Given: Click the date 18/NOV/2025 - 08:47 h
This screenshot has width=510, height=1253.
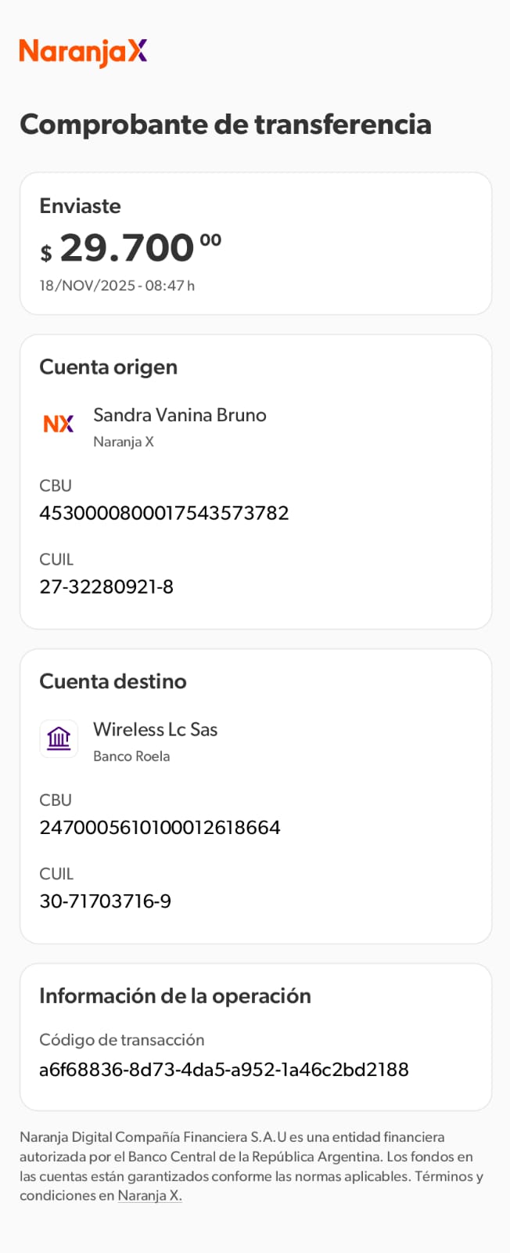Looking at the screenshot, I should tap(117, 286).
